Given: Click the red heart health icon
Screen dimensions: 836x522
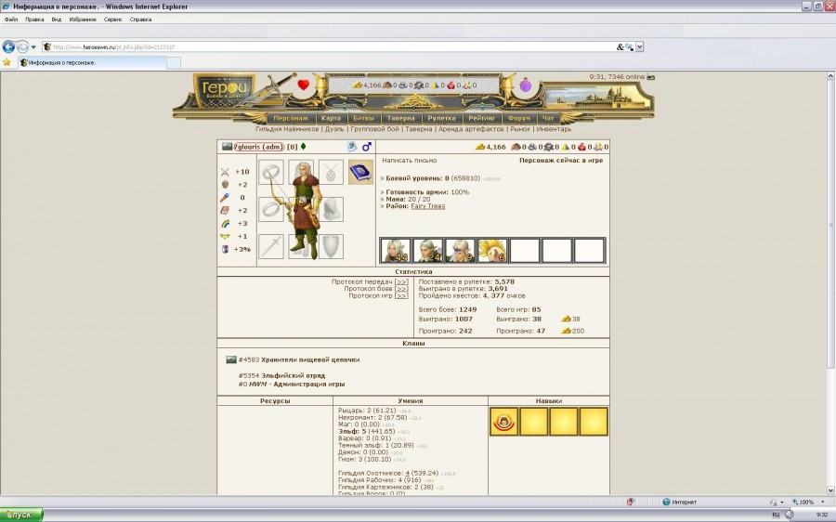Looking at the screenshot, I should click(x=304, y=85).
